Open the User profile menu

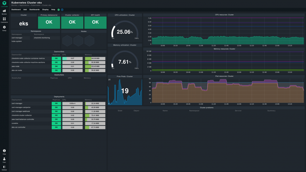click(x=4, y=160)
